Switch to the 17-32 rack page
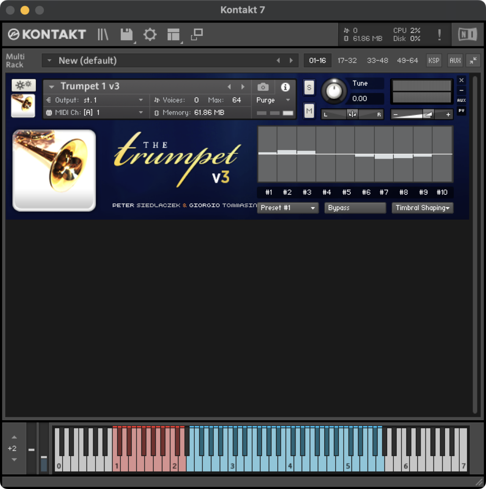 tap(347, 61)
